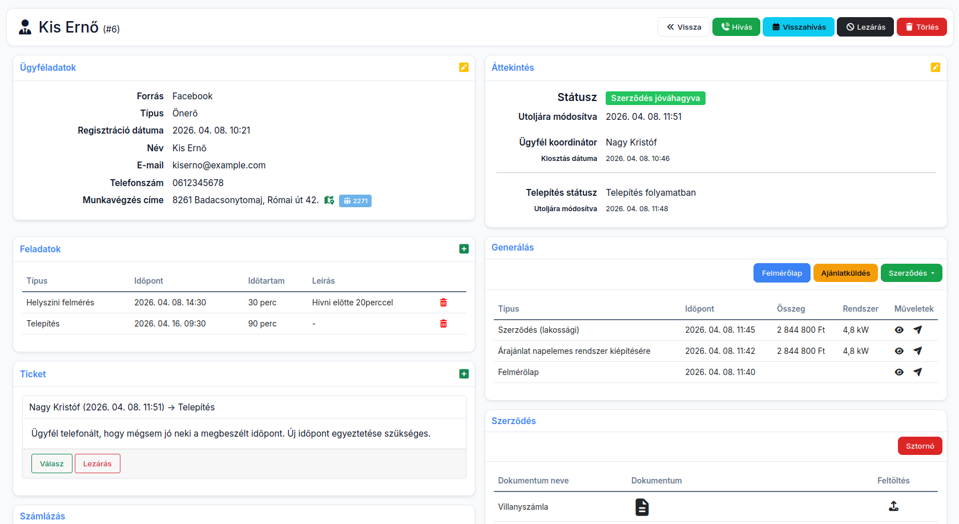View the Felmérőlap document
Viewport: 959px width, 524px height.
pos(899,372)
